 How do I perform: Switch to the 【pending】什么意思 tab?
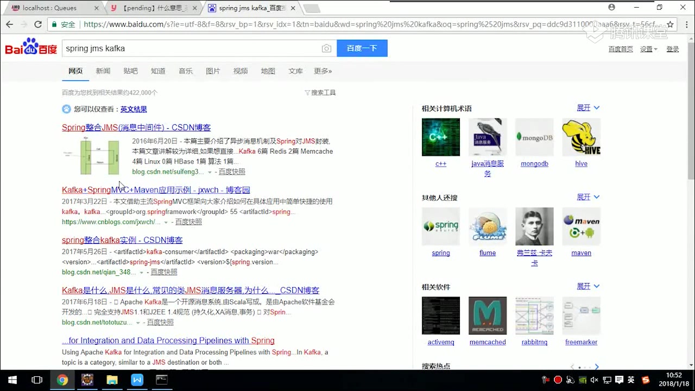click(x=152, y=8)
